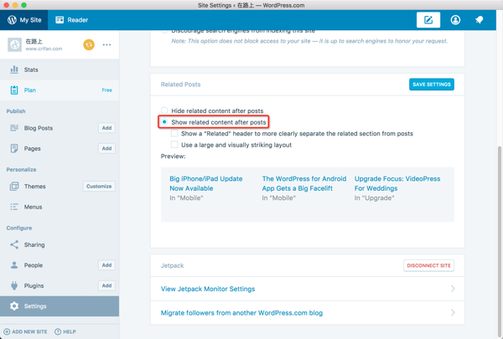Click the Save Settings button
This screenshot has height=339, width=503.
coord(432,85)
